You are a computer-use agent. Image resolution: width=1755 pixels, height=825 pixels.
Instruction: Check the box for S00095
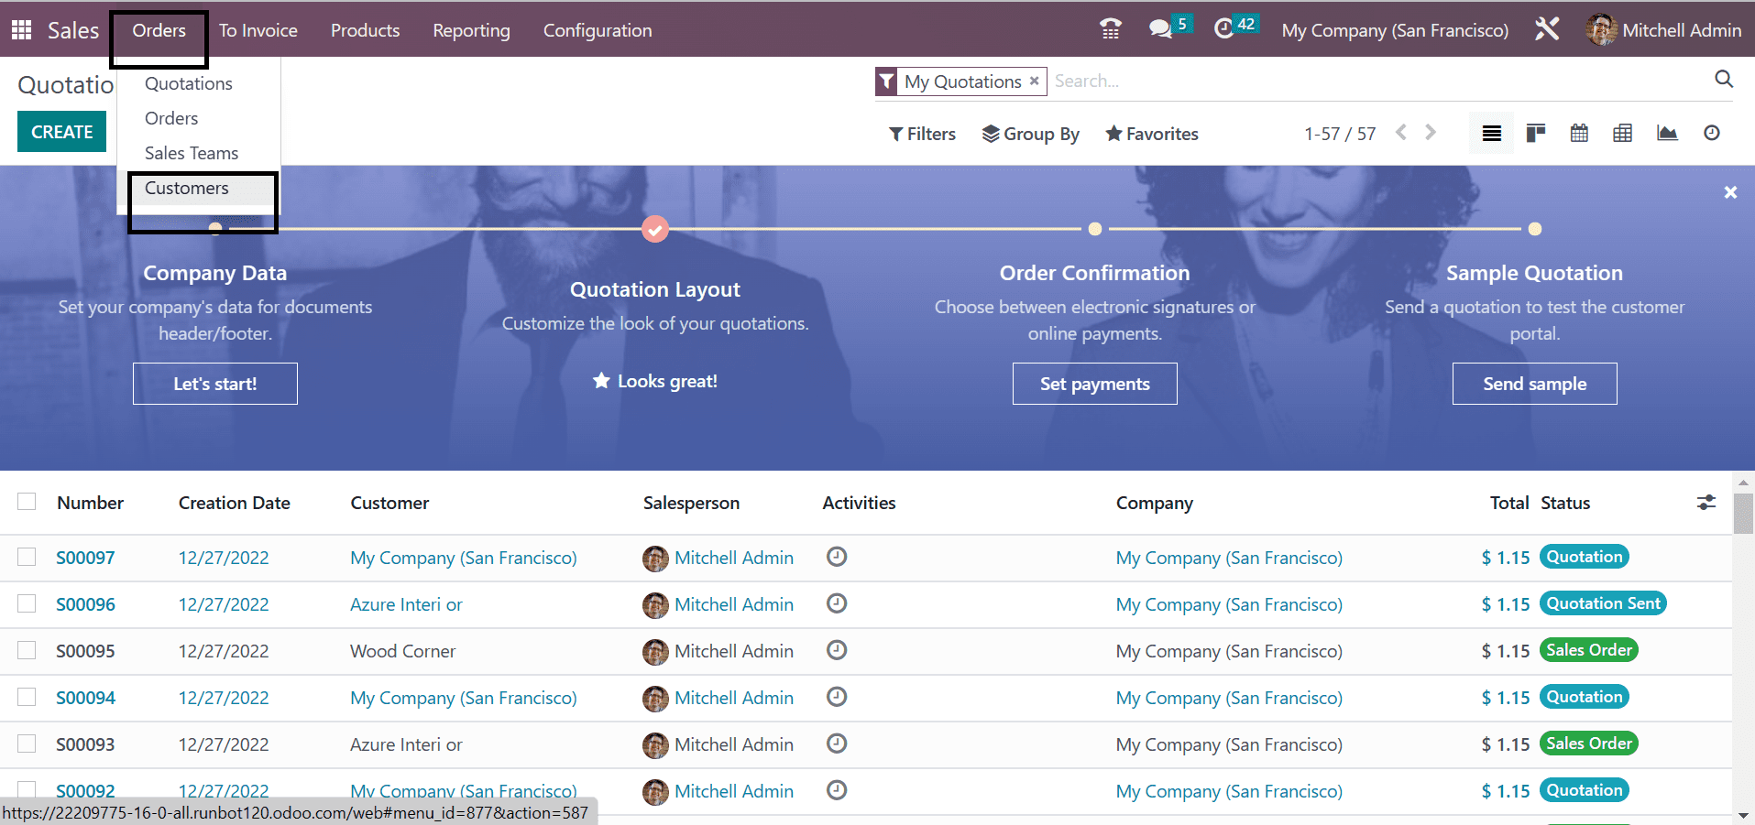[x=27, y=650]
